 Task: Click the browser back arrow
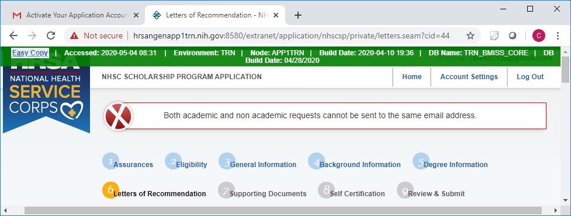pyautogui.click(x=13, y=36)
